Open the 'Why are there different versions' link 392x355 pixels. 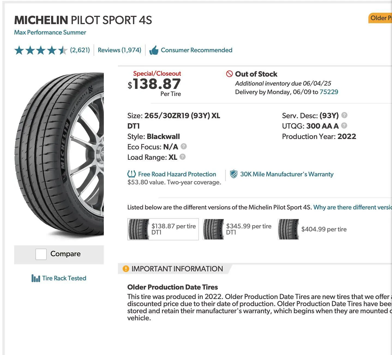point(352,207)
